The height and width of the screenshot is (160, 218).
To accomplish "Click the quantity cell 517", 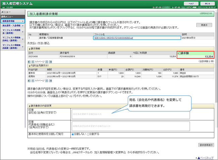I will coord(102,76).
